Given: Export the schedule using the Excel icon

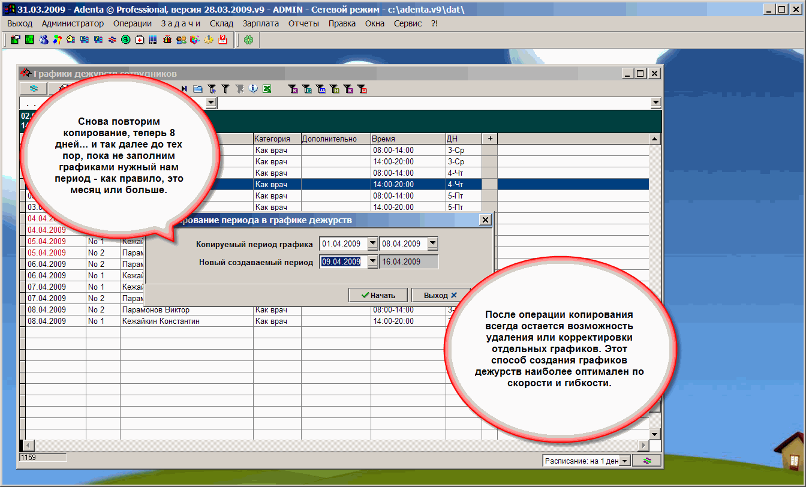Looking at the screenshot, I should 267,89.
